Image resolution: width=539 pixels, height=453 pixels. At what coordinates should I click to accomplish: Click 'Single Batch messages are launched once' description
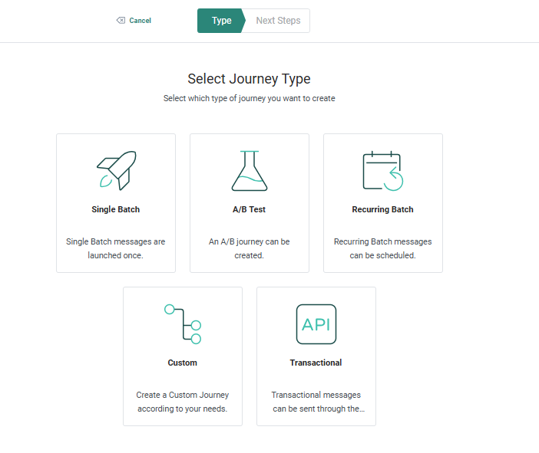[x=116, y=248]
